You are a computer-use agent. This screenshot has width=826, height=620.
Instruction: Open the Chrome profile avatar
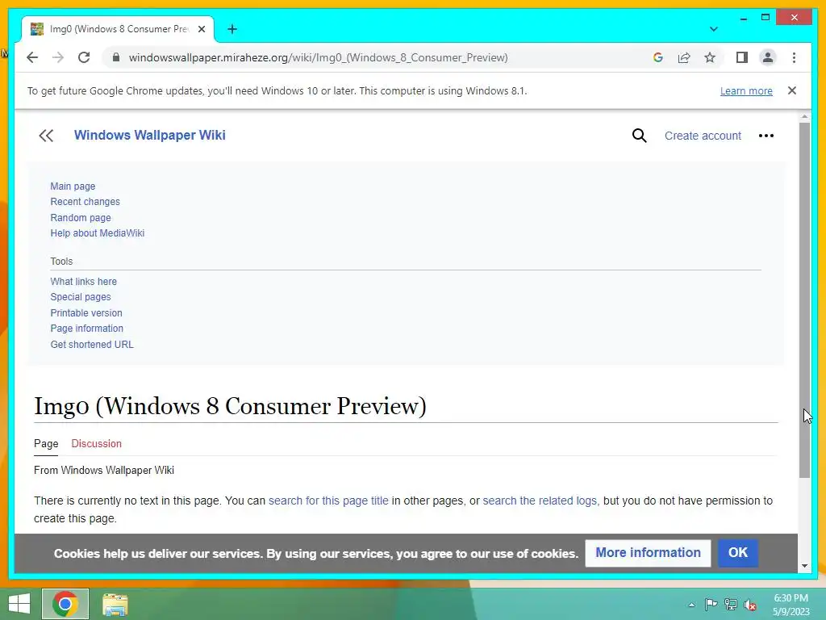(768, 57)
